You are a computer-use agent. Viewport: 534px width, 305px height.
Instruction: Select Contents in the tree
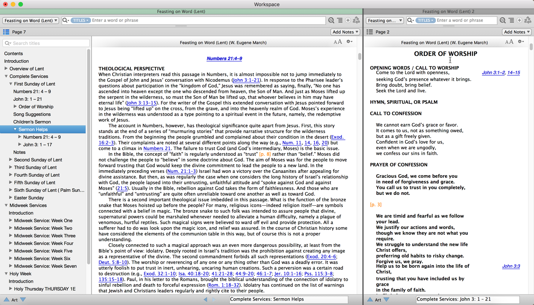[13, 54]
